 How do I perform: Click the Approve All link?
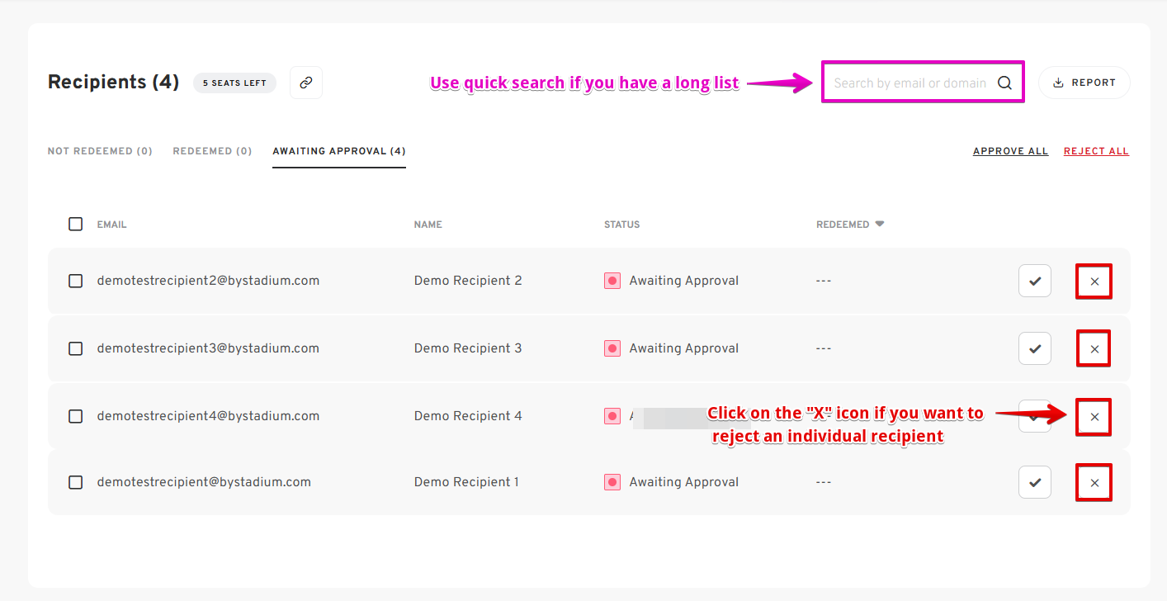tap(1010, 151)
